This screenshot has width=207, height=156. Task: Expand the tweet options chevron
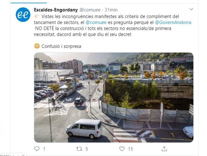click(x=191, y=9)
